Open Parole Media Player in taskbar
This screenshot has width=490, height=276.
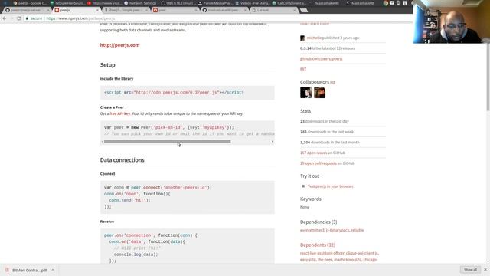click(216, 3)
